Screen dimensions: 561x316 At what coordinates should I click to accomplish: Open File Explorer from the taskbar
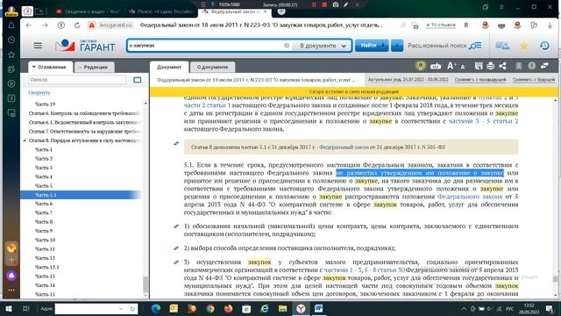282,308
